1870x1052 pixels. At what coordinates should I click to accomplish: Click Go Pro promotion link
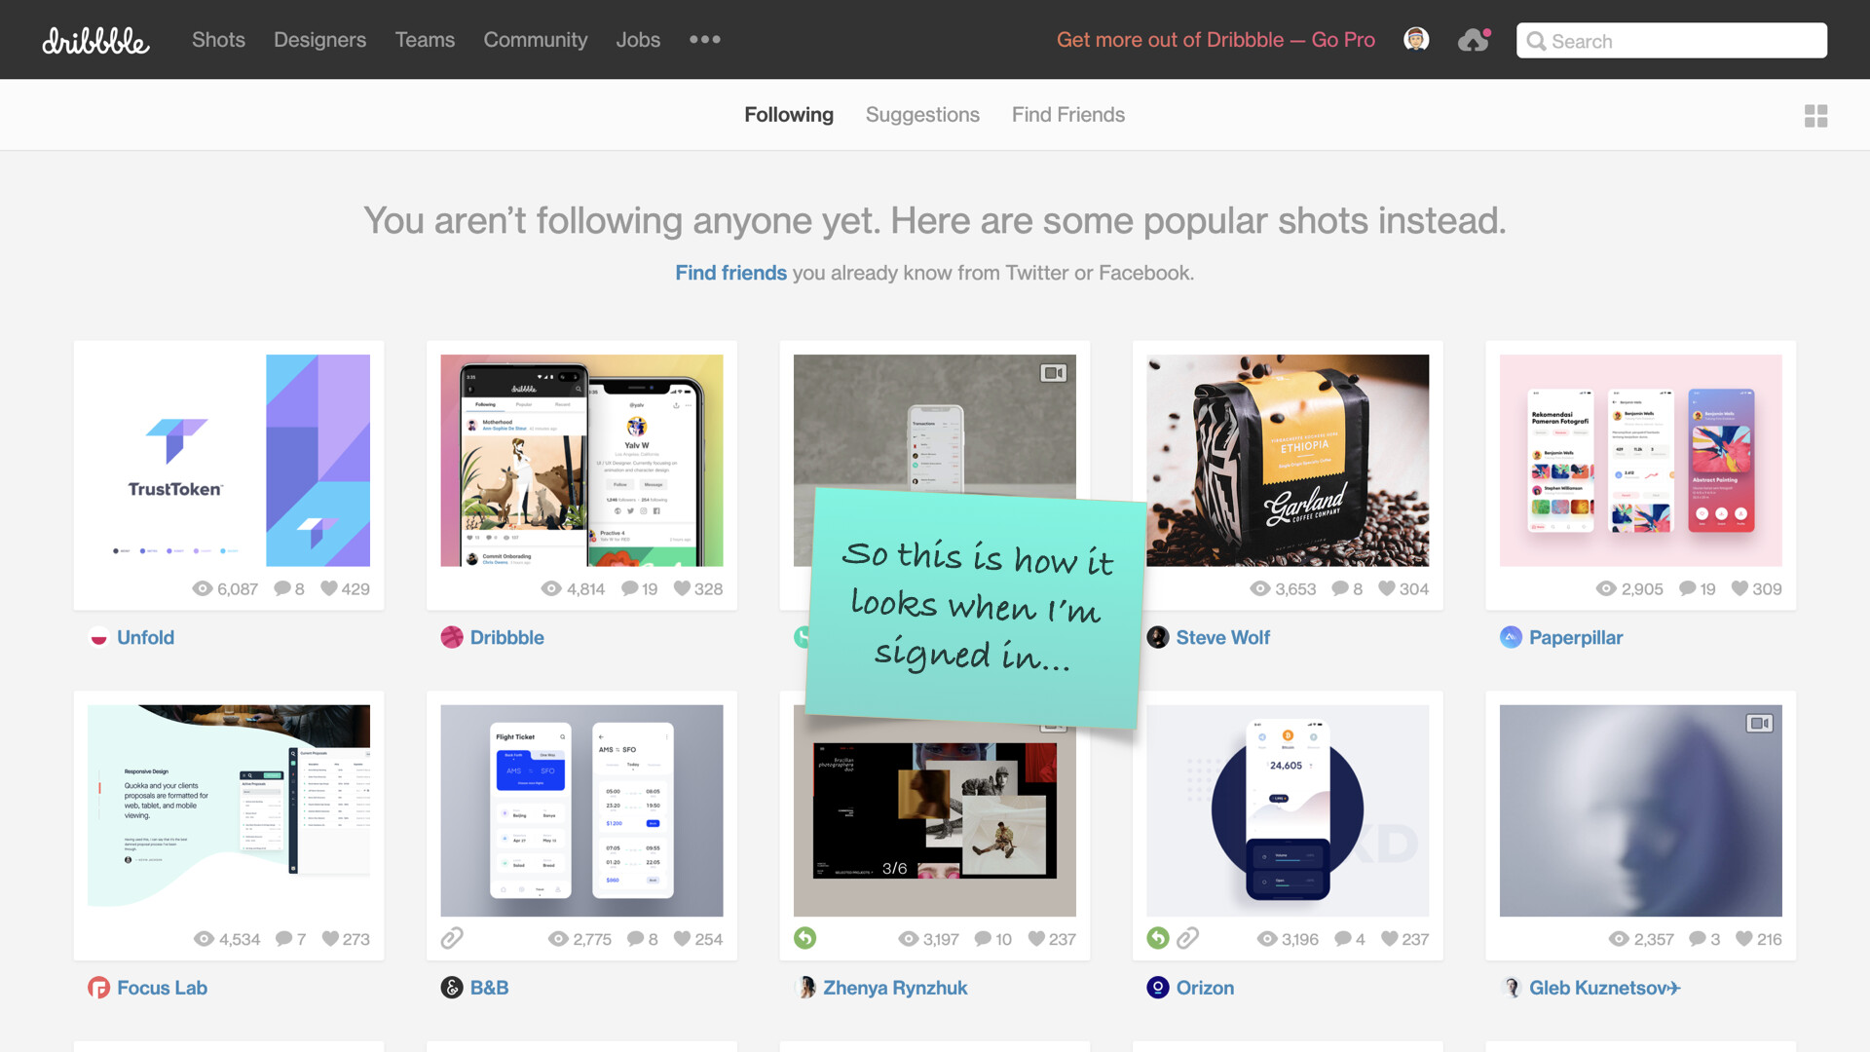click(1215, 40)
